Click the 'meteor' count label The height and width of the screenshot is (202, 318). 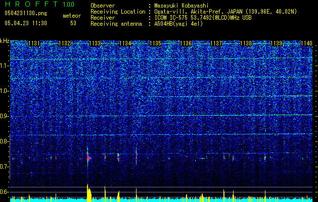tap(72, 16)
